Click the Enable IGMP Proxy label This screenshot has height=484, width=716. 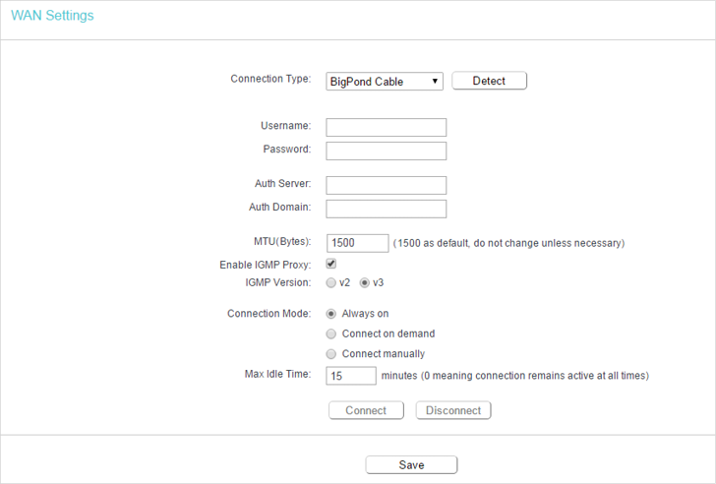pos(266,265)
